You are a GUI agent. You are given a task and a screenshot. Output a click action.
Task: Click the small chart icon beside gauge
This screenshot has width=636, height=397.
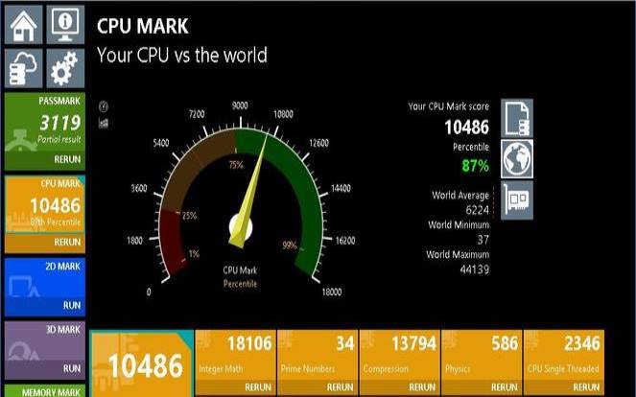tap(104, 123)
